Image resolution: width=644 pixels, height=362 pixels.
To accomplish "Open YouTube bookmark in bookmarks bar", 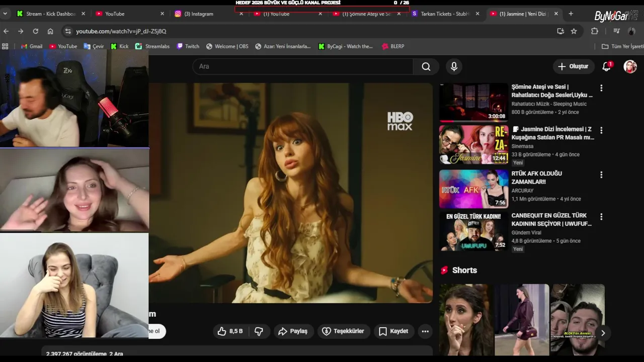I will click(63, 46).
